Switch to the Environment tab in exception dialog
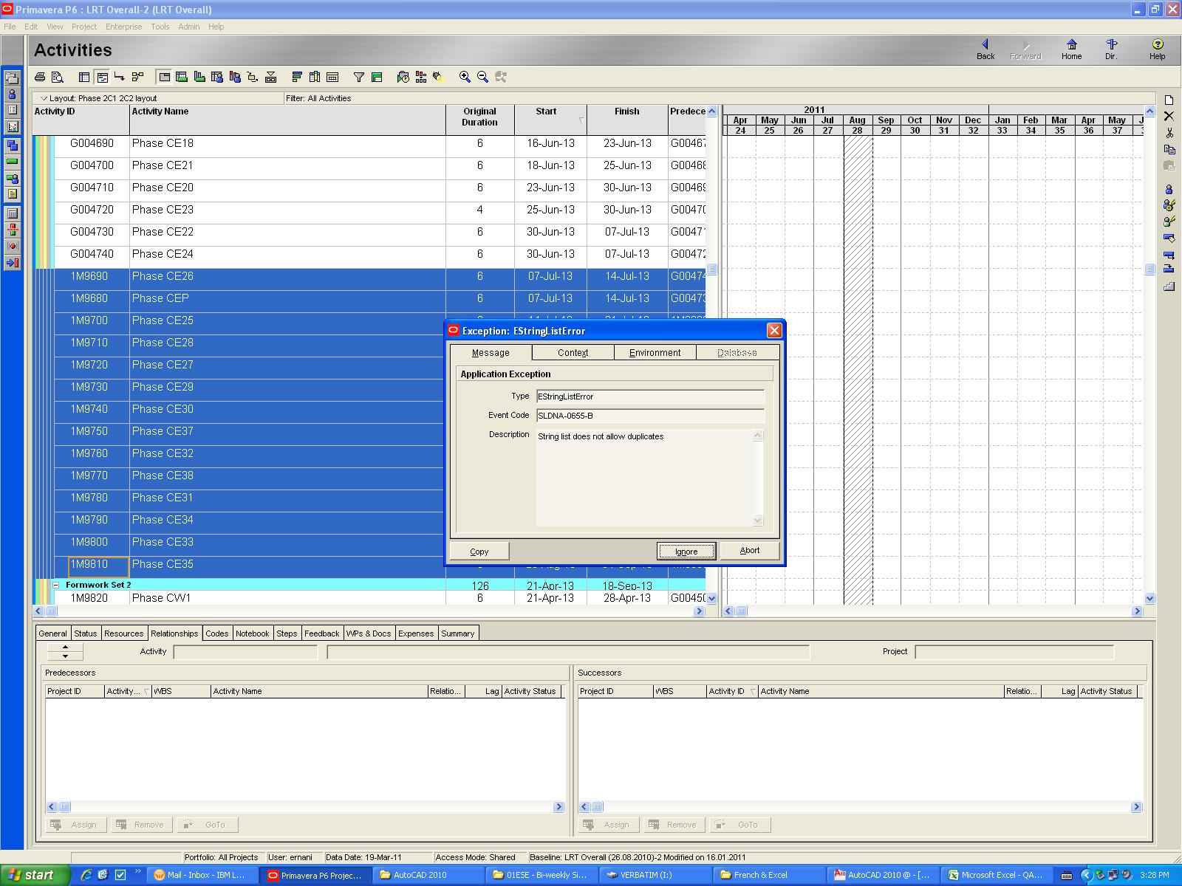Viewport: 1182px width, 886px height. click(655, 353)
